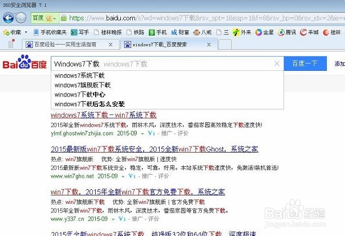Open the 写手 bookmark
345x236 pixels.
[80, 33]
